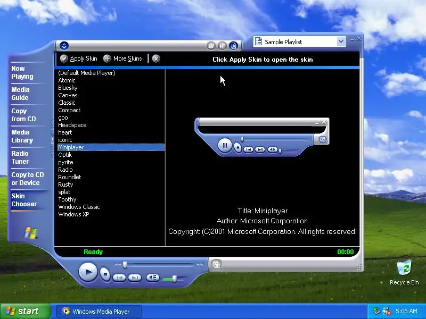The width and height of the screenshot is (426, 319).
Task: Switch to skin mode icon
Action: (216, 264)
